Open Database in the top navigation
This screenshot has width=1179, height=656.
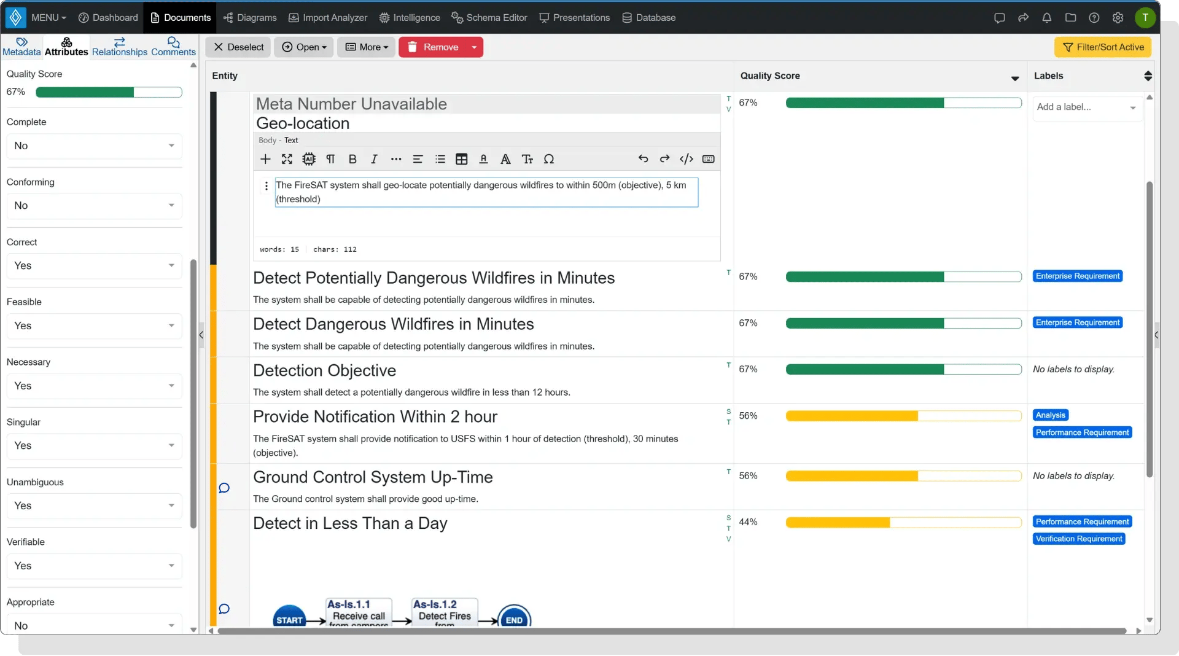[x=649, y=18]
